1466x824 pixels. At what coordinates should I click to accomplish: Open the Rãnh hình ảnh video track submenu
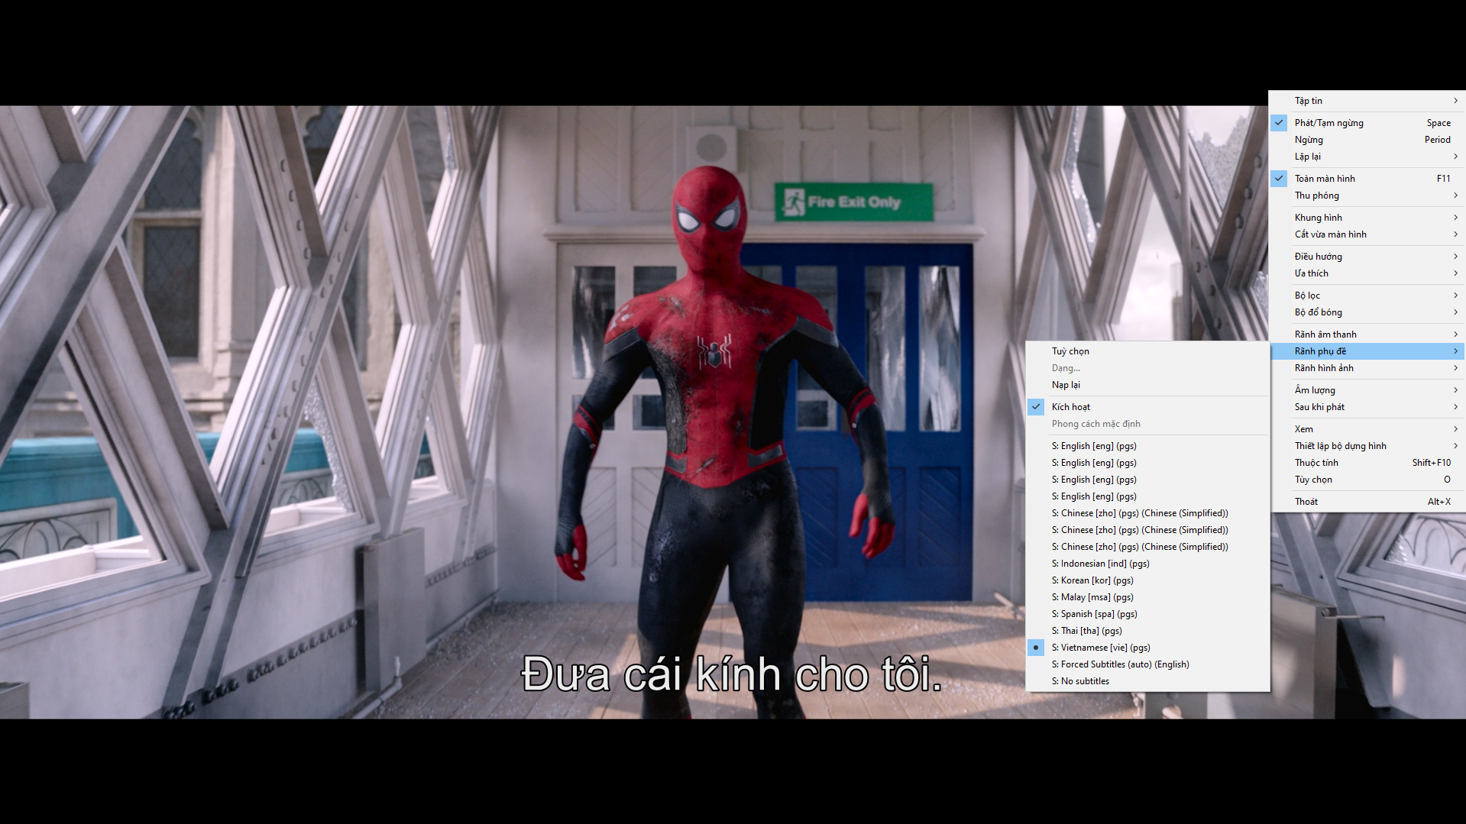(x=1367, y=368)
